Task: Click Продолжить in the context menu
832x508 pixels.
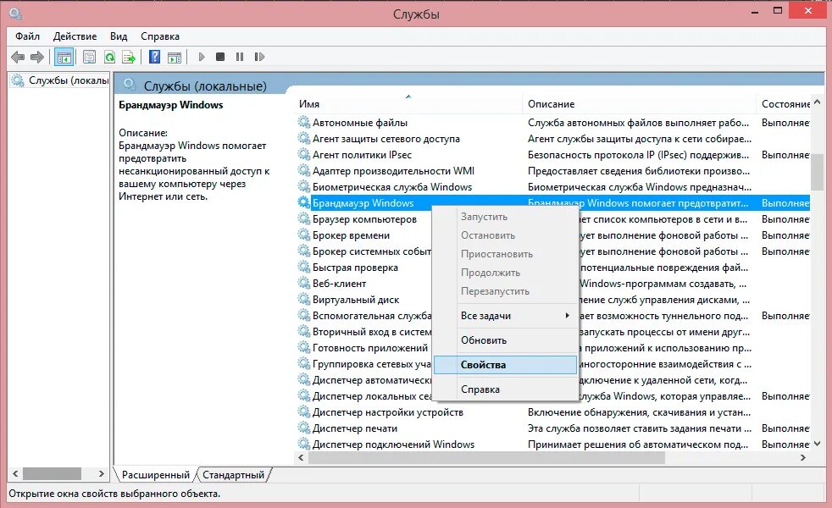Action: pyautogui.click(x=505, y=273)
